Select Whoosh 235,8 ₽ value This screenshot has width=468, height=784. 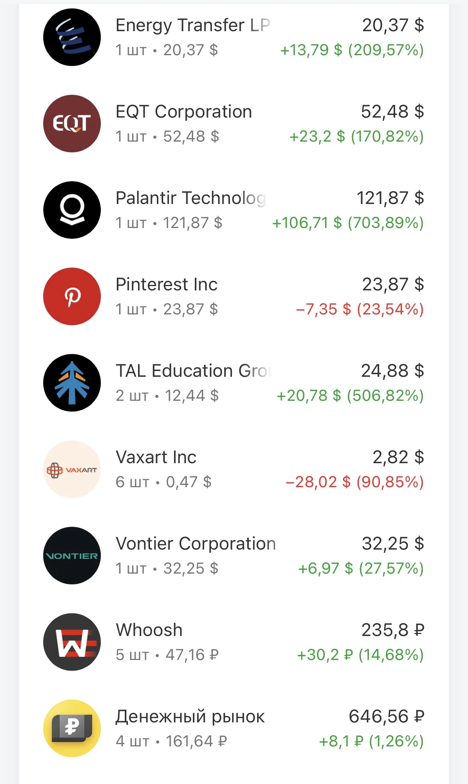click(393, 630)
